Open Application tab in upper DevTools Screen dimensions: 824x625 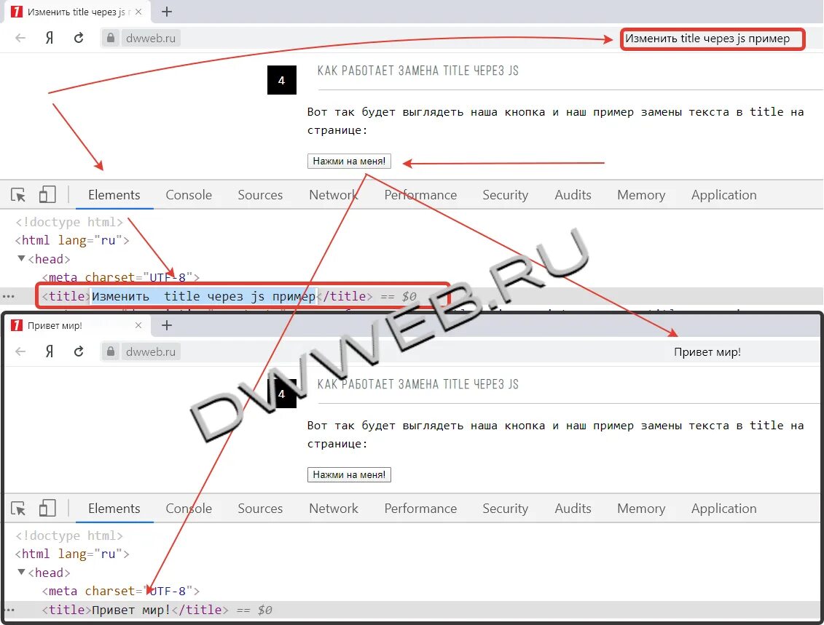click(723, 195)
